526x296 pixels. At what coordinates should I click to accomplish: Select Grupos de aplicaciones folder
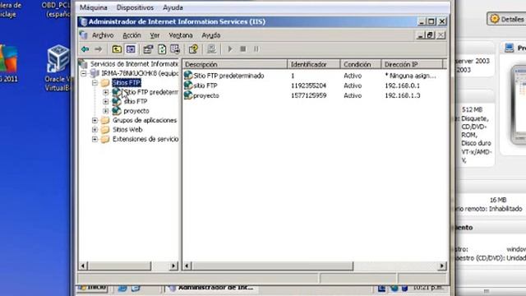(x=145, y=120)
